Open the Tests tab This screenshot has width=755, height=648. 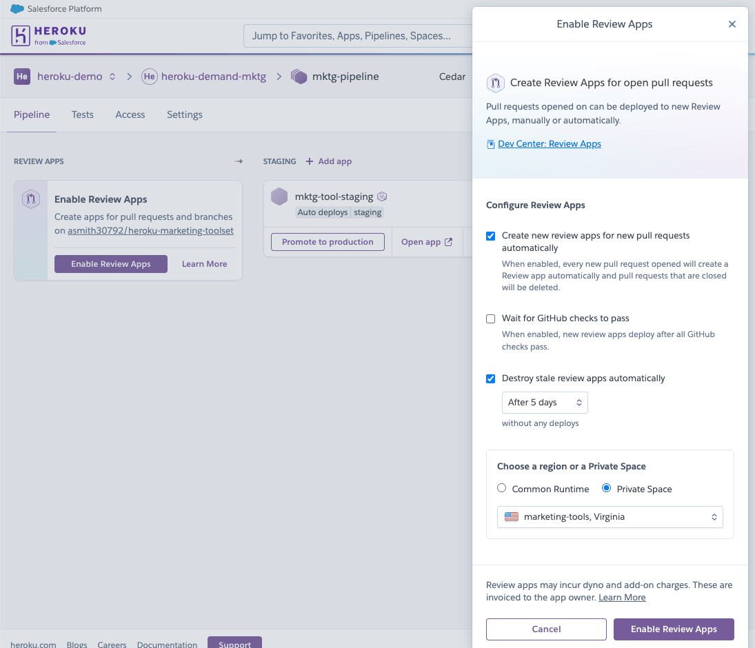pyautogui.click(x=82, y=114)
